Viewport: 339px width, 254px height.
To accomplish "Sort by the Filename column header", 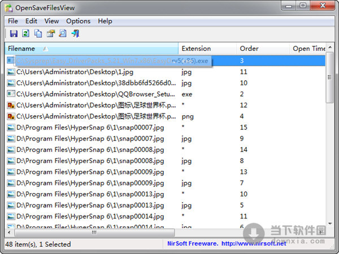I will click(92, 49).
